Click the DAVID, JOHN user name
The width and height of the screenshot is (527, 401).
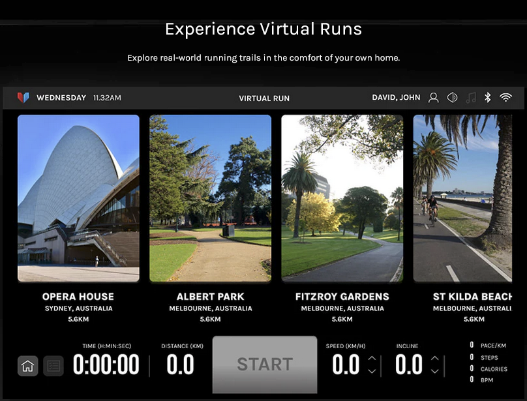[x=396, y=98]
